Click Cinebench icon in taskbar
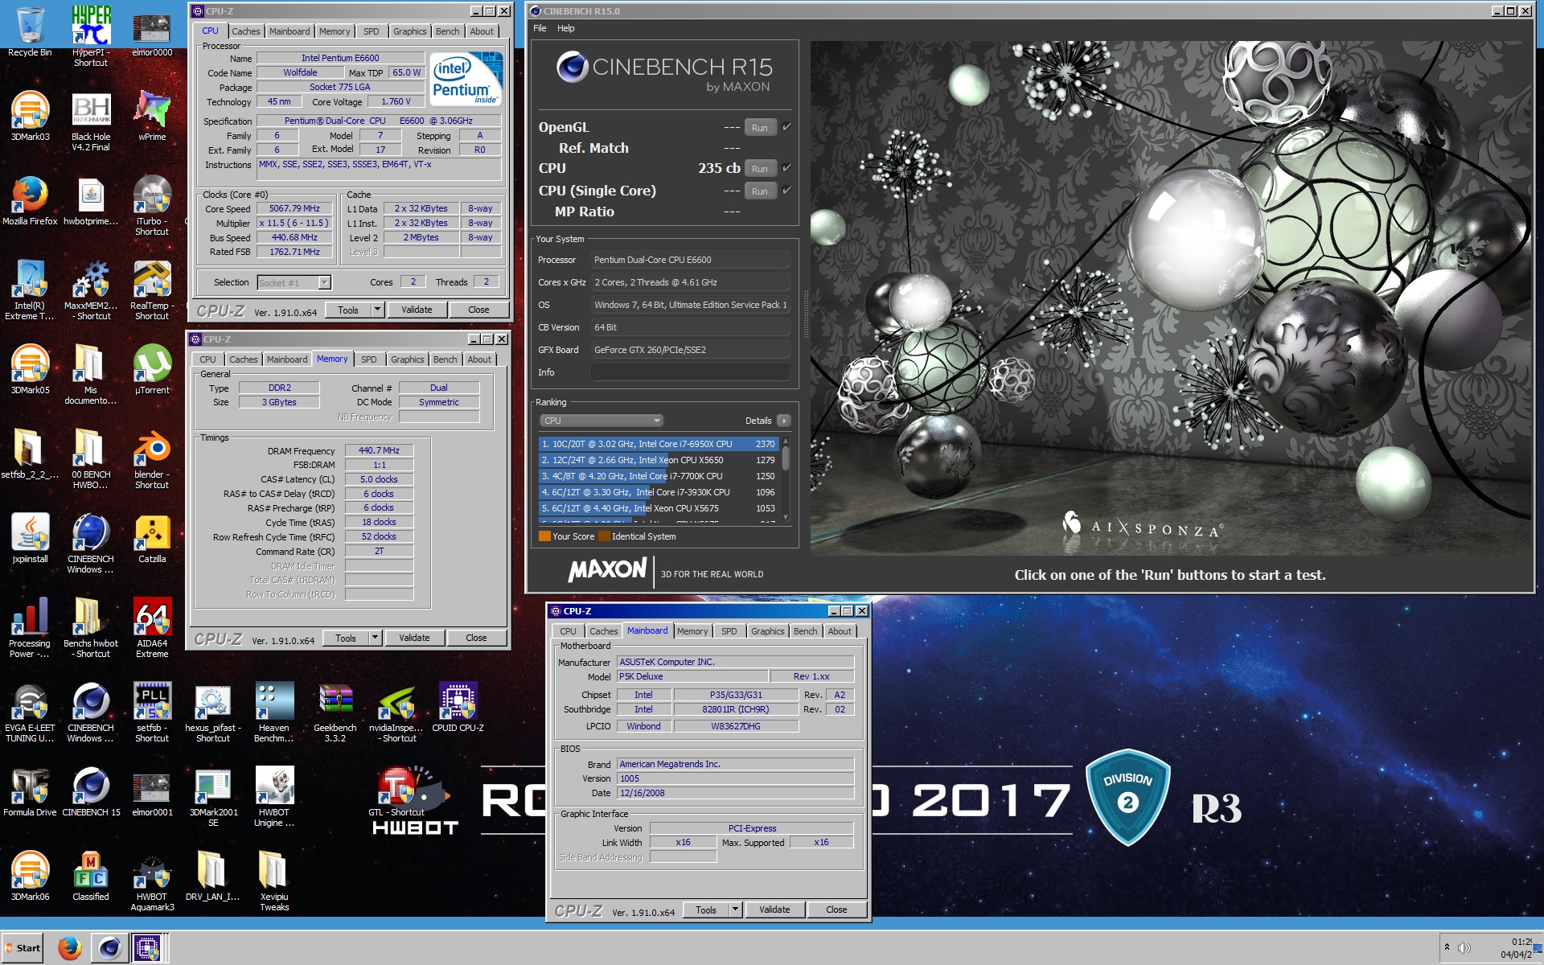1544x965 pixels. tap(109, 948)
